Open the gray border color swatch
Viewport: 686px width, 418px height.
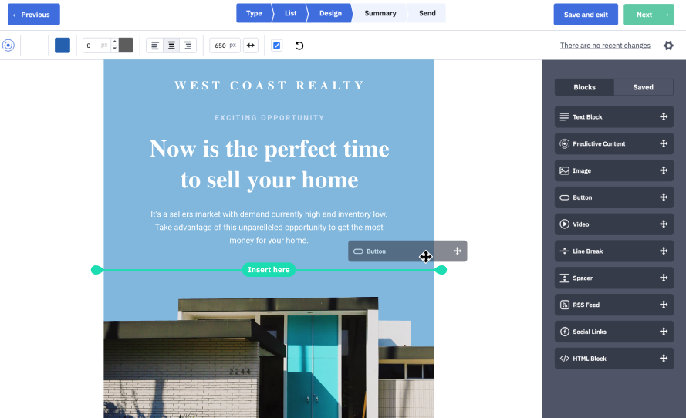pyautogui.click(x=126, y=46)
